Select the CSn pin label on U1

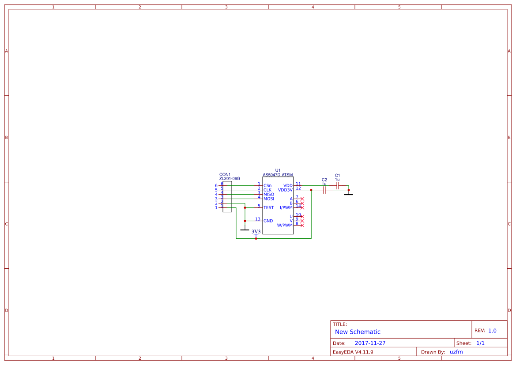click(x=267, y=185)
